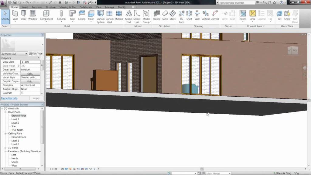Click the View Scale input field

point(30,62)
